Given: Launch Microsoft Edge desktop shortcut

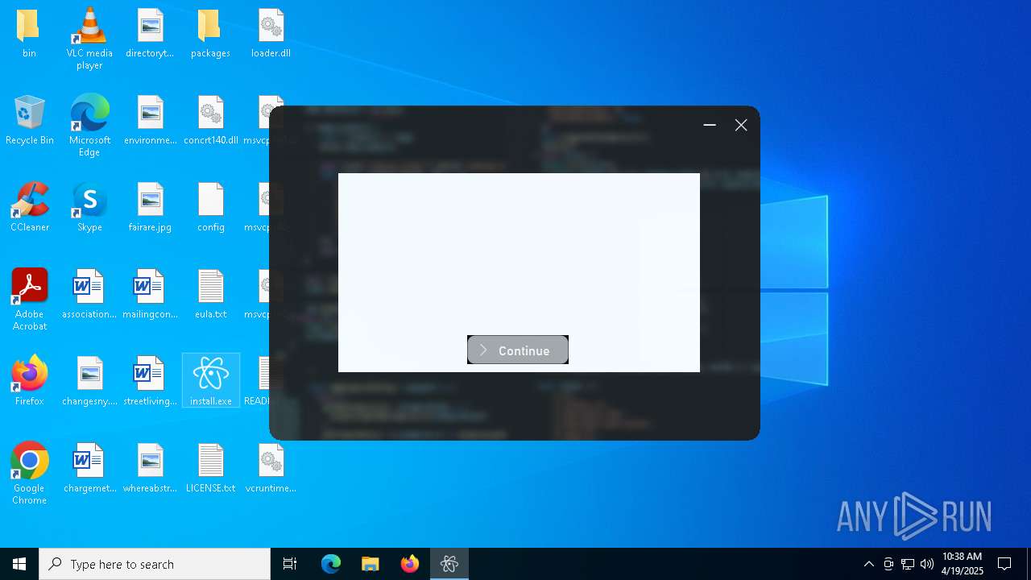Looking at the screenshot, I should click(x=89, y=126).
